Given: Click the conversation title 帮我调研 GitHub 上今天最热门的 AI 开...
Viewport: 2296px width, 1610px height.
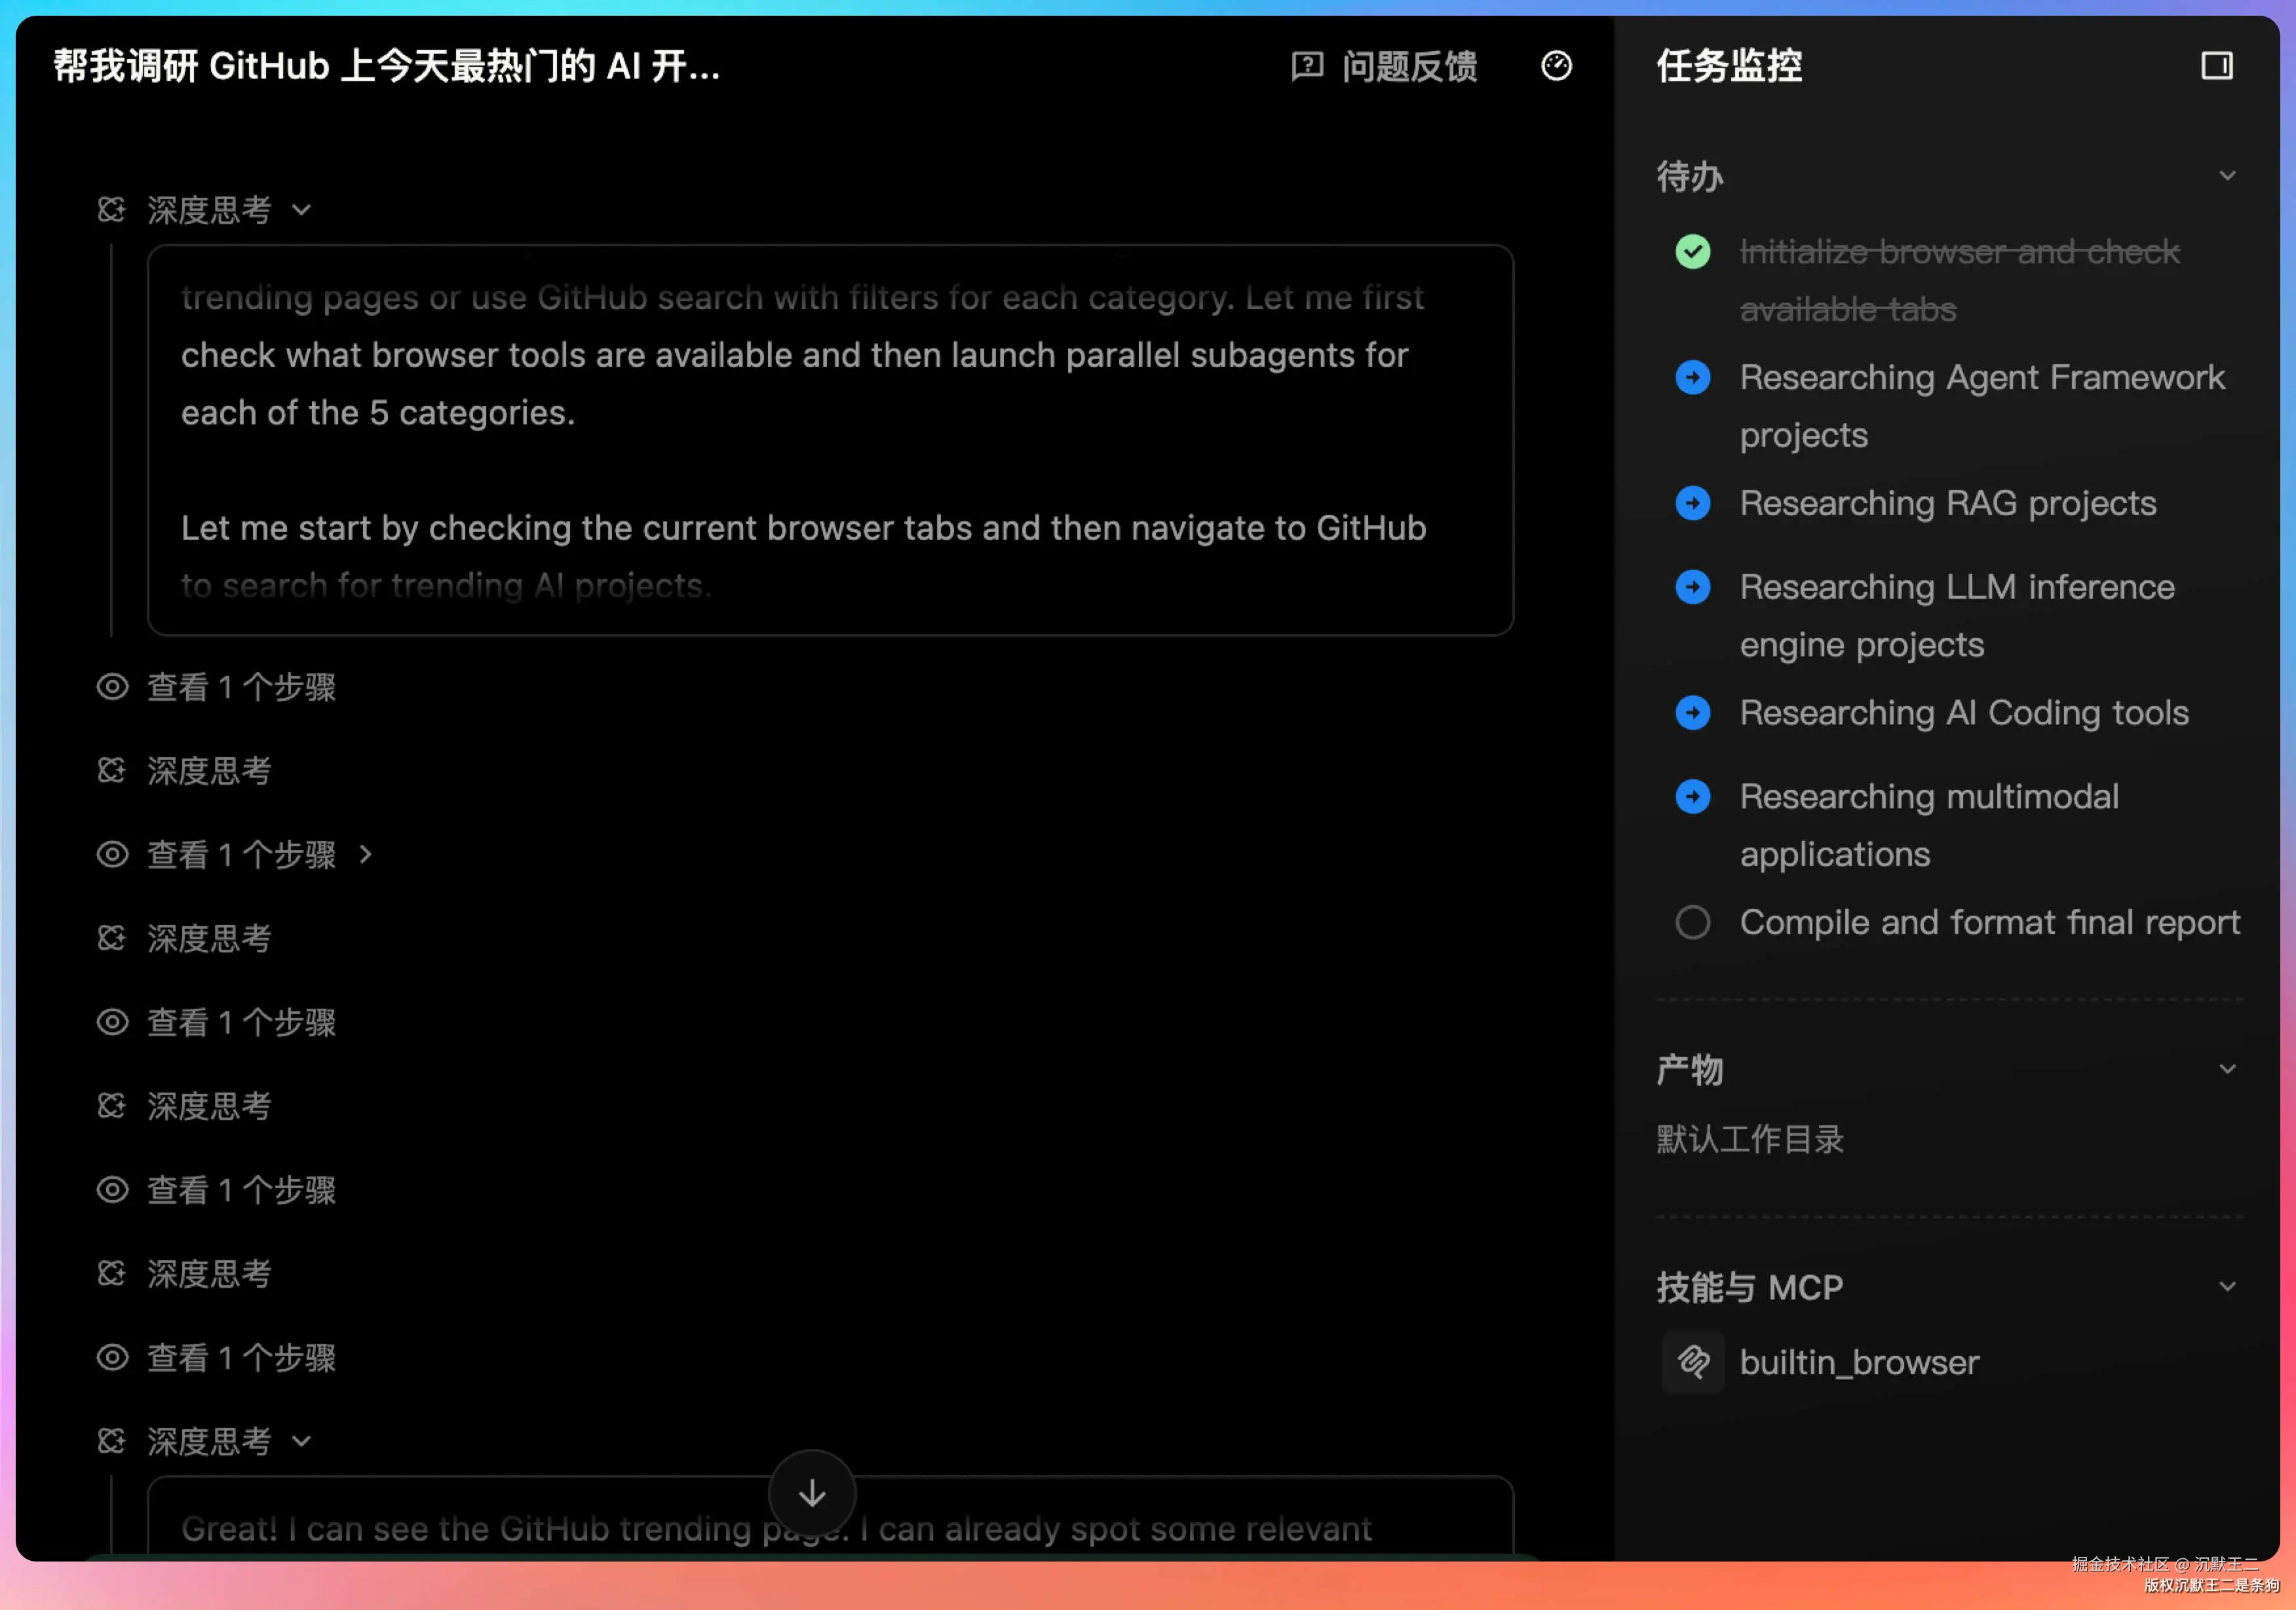Looking at the screenshot, I should point(387,66).
